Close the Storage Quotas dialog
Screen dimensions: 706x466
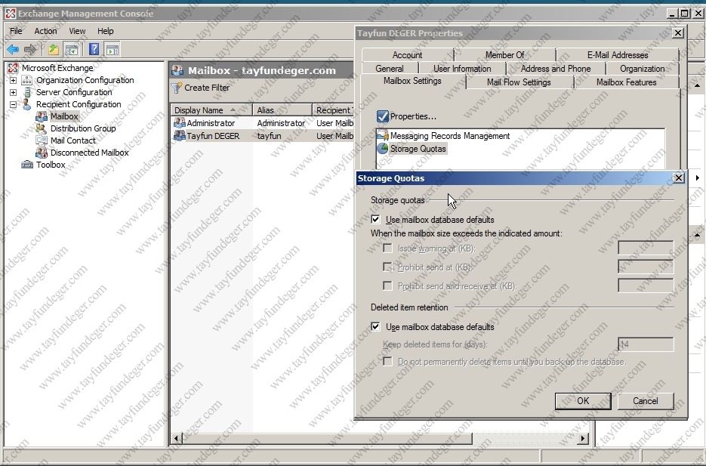click(x=679, y=178)
